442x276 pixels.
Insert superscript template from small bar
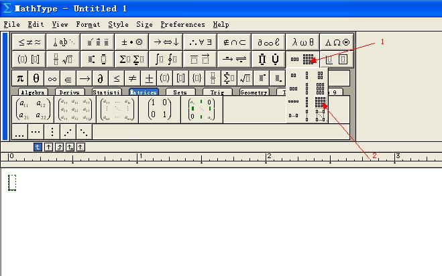tap(262, 78)
